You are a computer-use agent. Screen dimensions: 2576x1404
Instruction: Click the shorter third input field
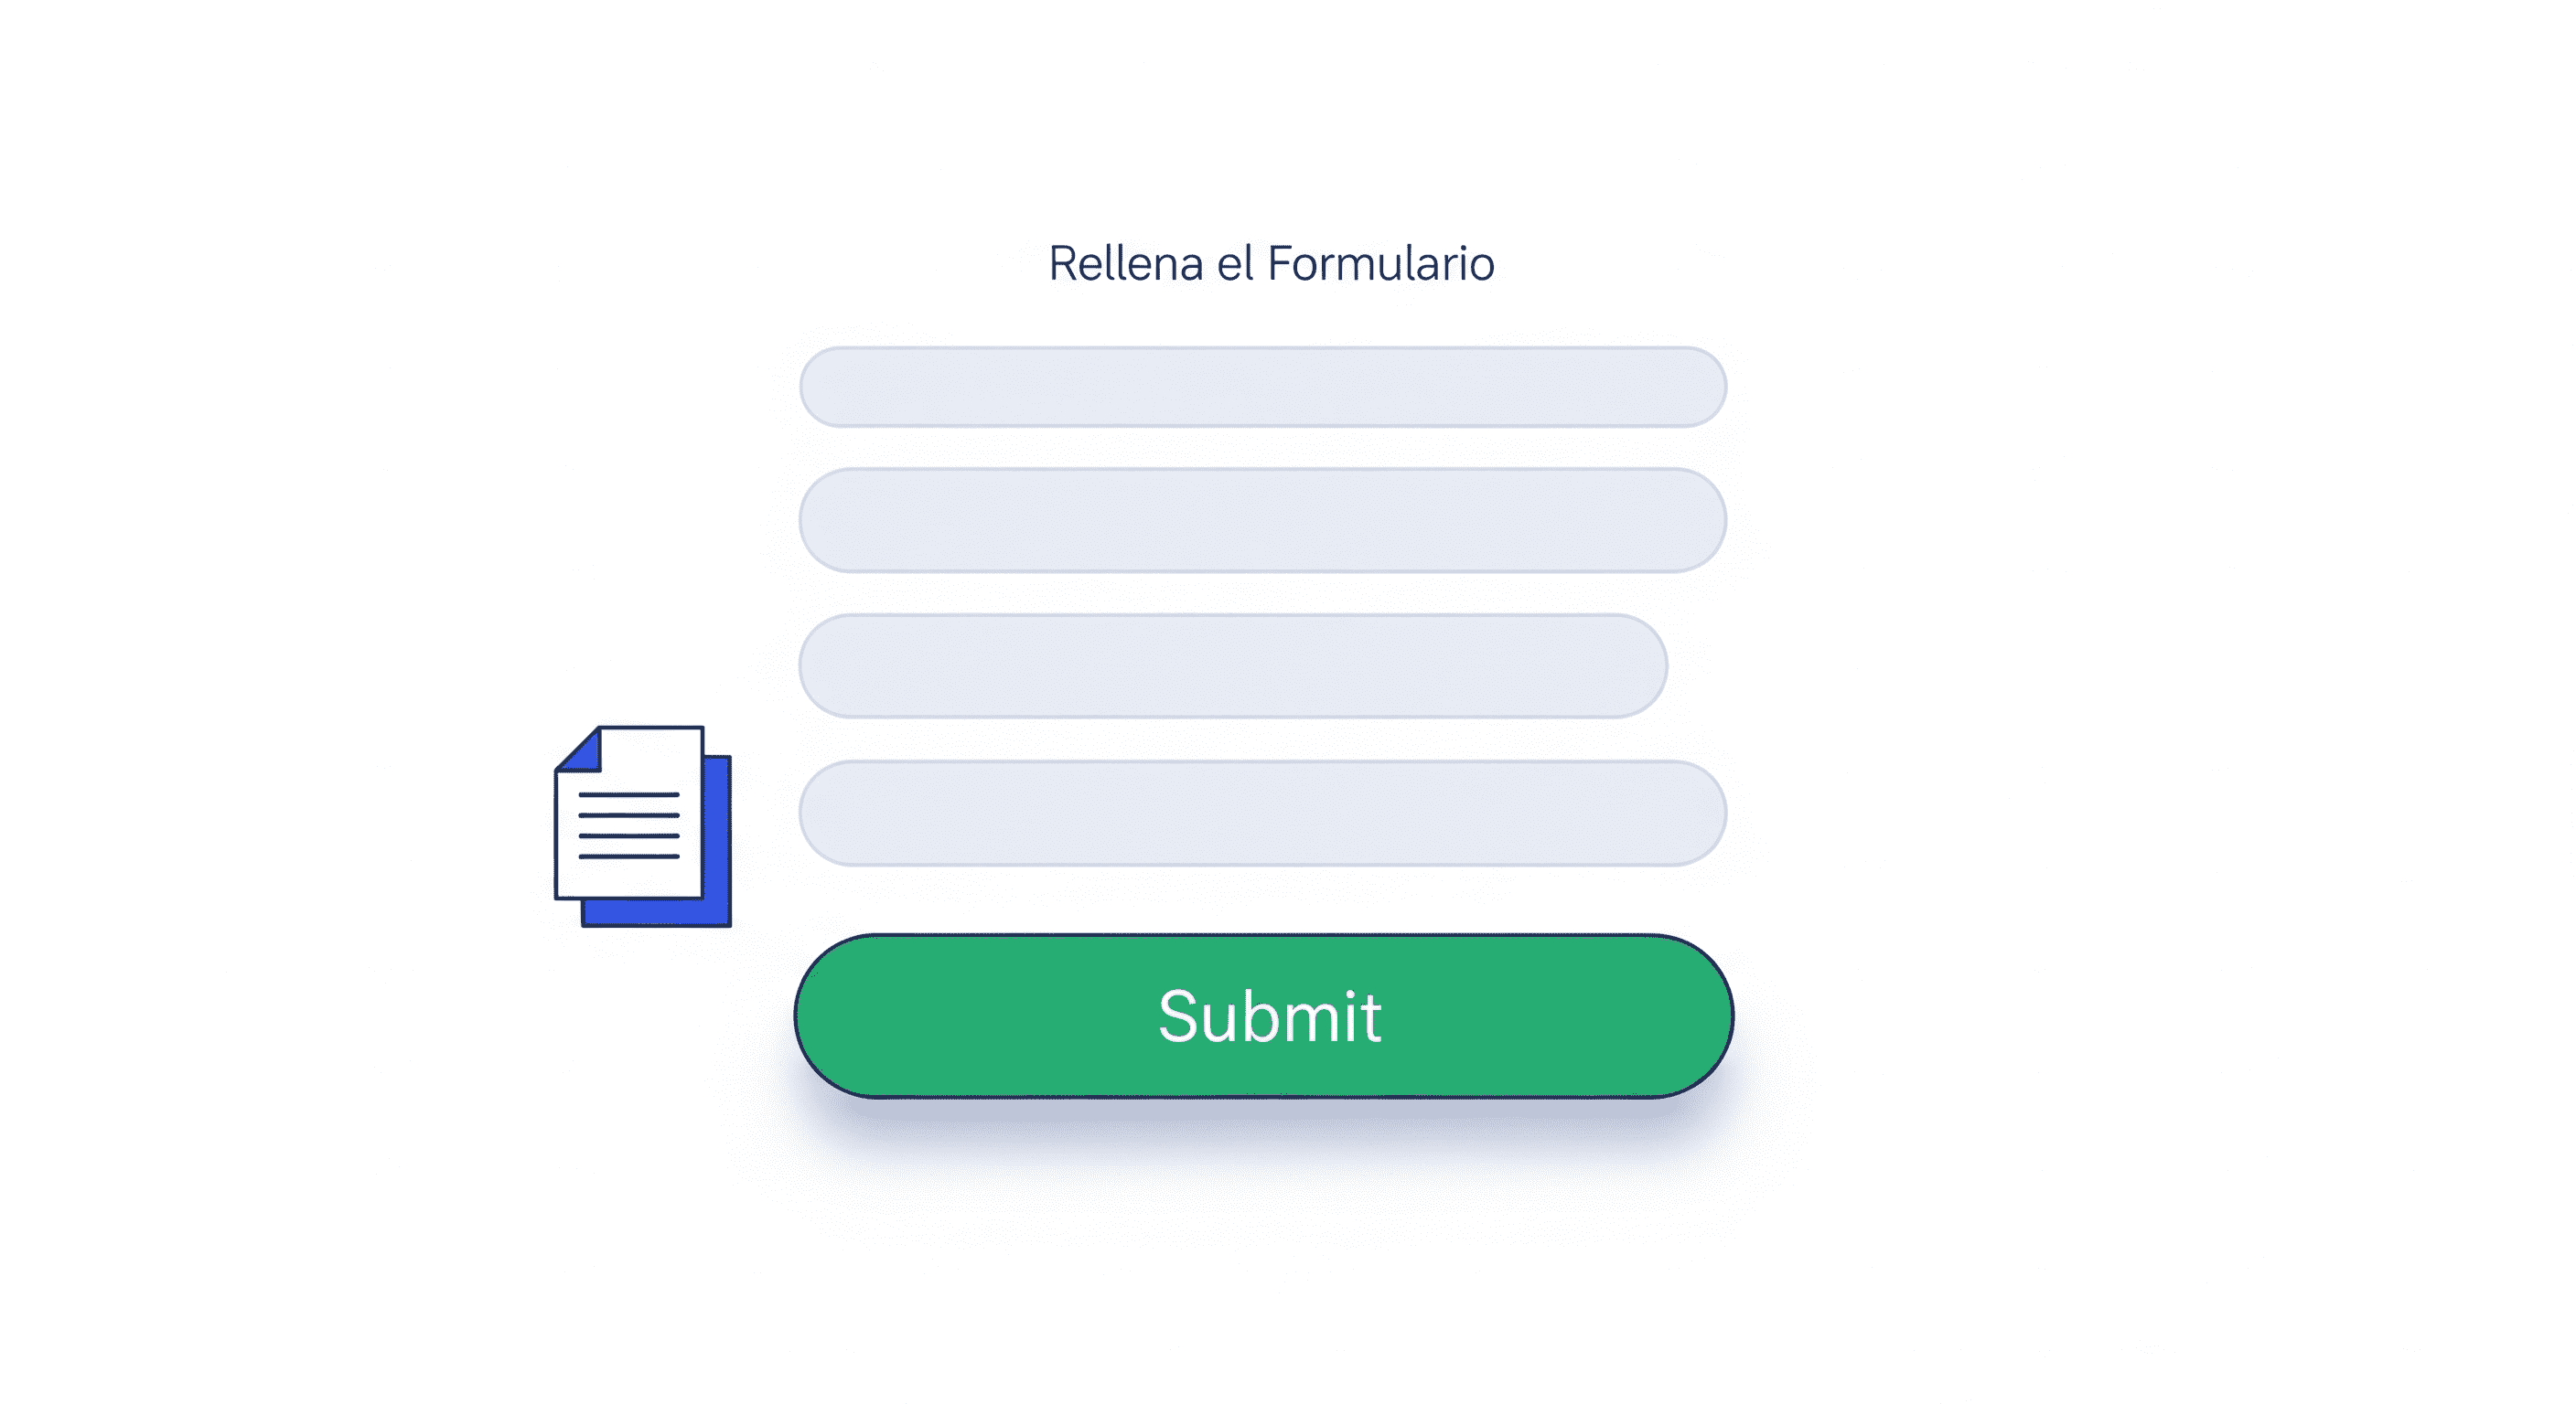click(1232, 665)
